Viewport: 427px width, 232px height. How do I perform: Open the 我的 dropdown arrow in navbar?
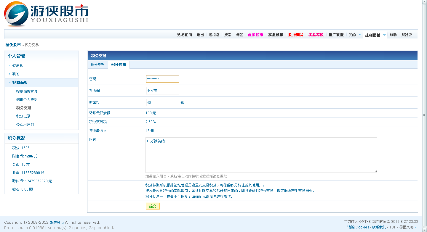[x=360, y=35]
